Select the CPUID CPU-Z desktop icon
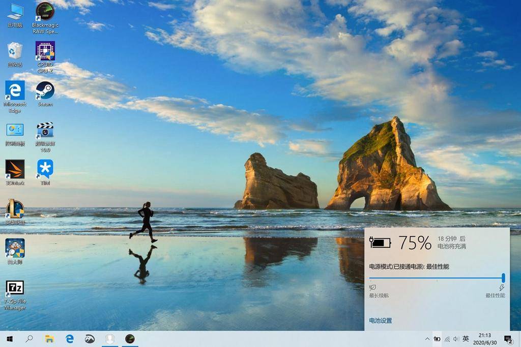Image resolution: width=521 pixels, height=347 pixels. pos(45,57)
